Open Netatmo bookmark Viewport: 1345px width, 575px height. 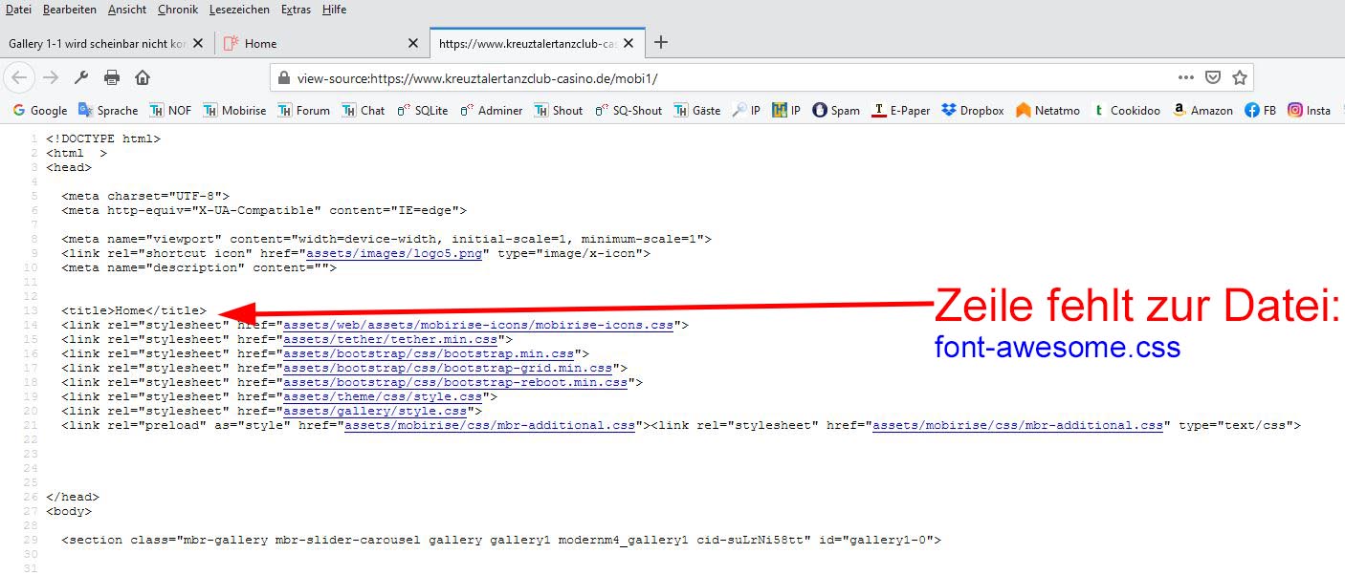click(x=1047, y=110)
